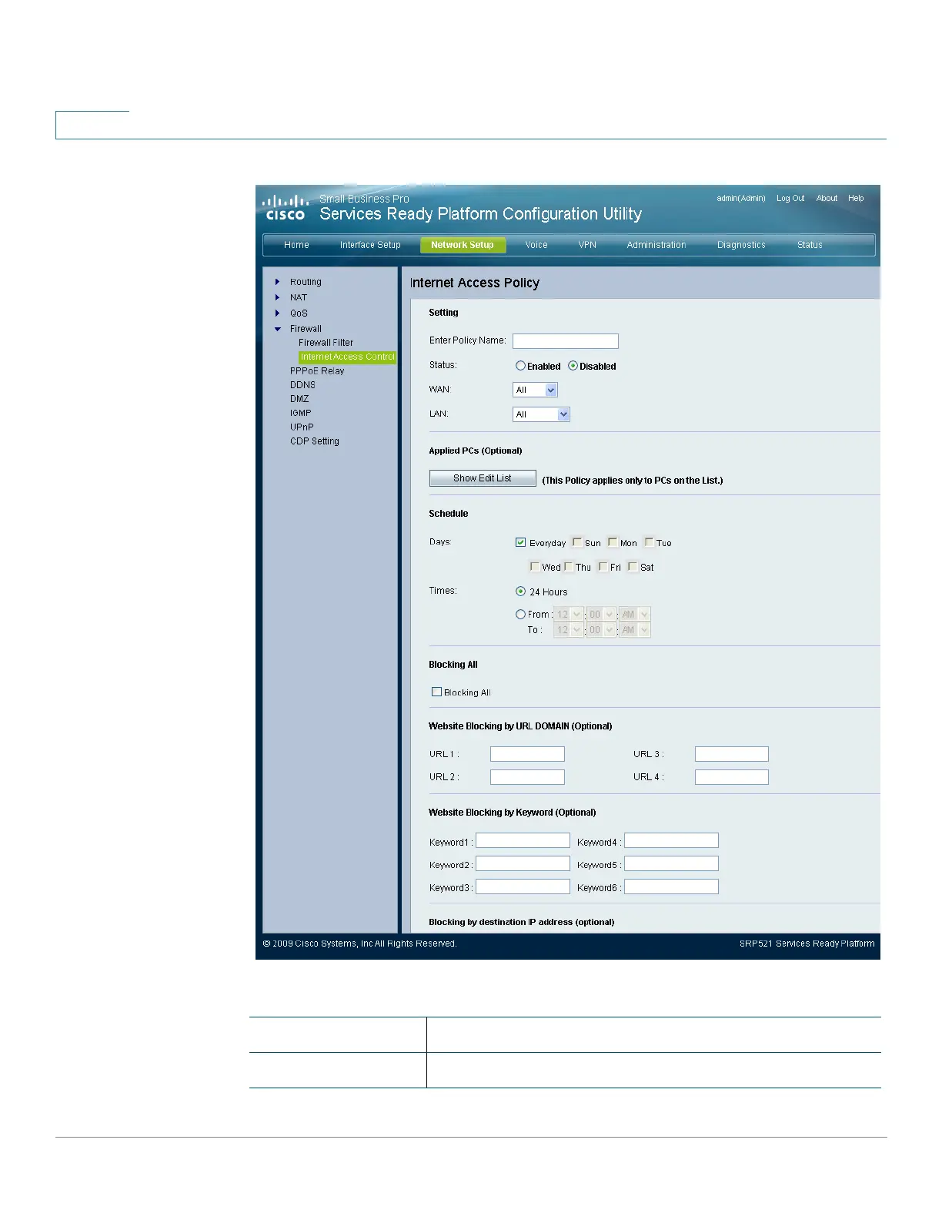This screenshot has height=1220, width=942.
Task: Open the Home tab
Action: 296,245
